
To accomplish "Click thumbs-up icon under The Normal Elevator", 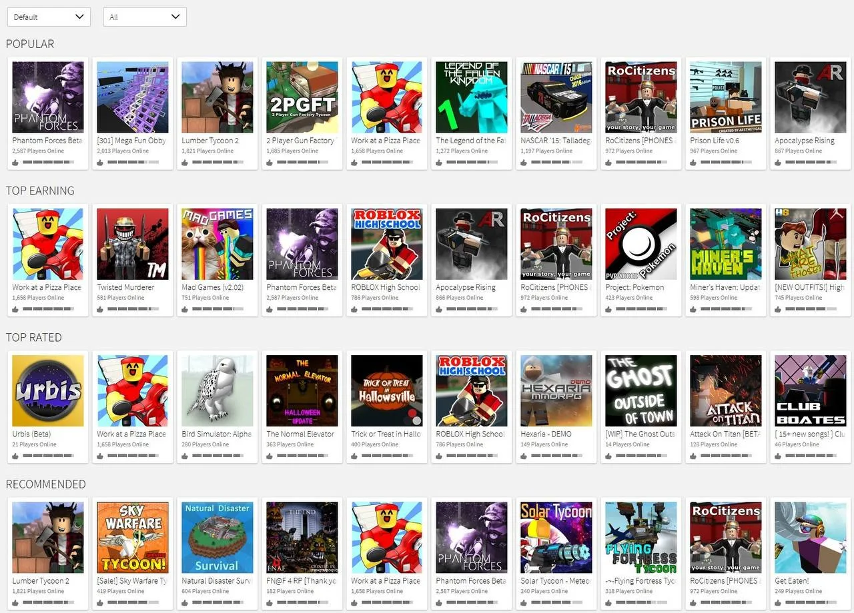I will [270, 456].
